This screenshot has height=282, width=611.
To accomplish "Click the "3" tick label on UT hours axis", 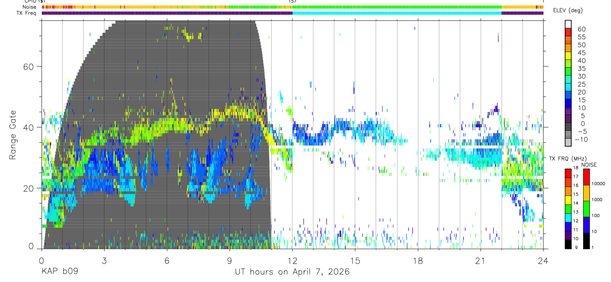I will [x=104, y=260].
